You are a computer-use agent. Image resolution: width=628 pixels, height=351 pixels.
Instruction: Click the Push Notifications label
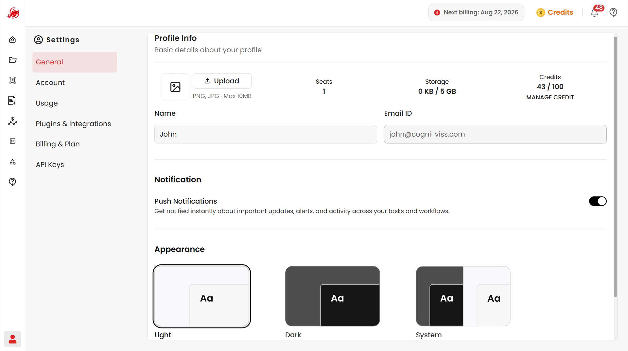[x=185, y=201]
